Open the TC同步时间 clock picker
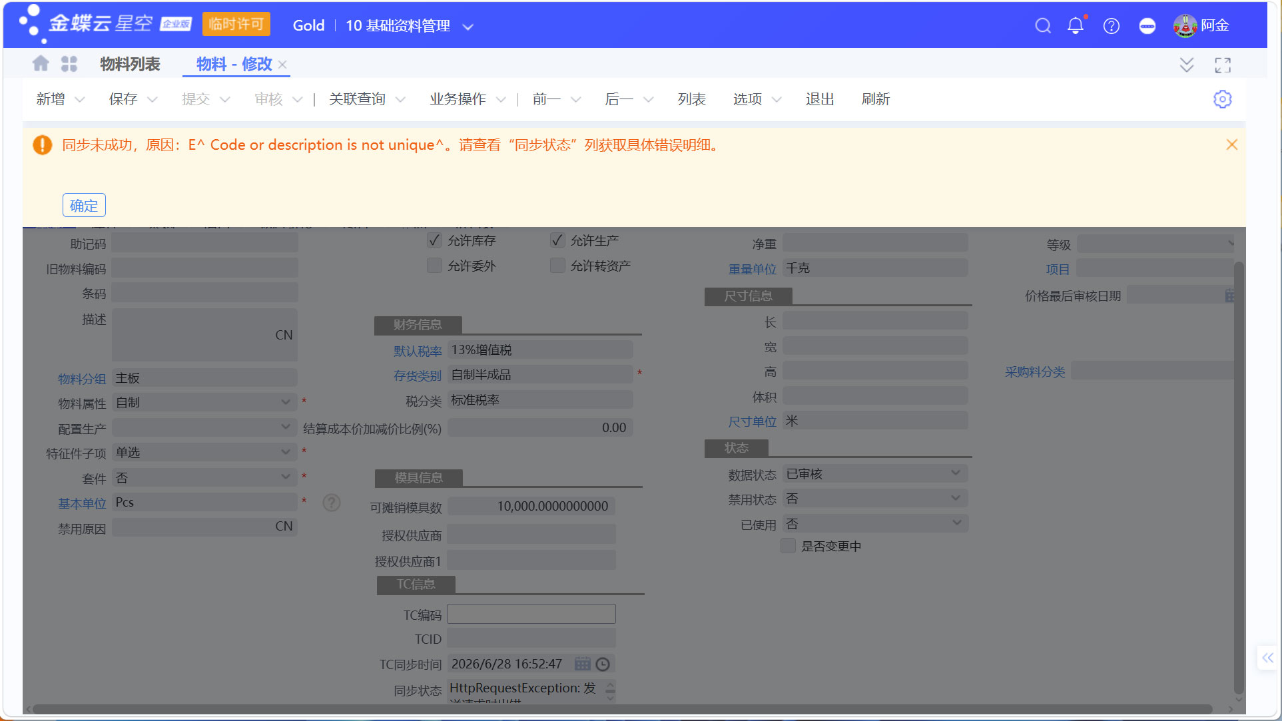 point(603,664)
